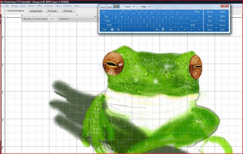The width and height of the screenshot is (243, 154).
Task: Tap the left arrow key
Action: [191, 29]
